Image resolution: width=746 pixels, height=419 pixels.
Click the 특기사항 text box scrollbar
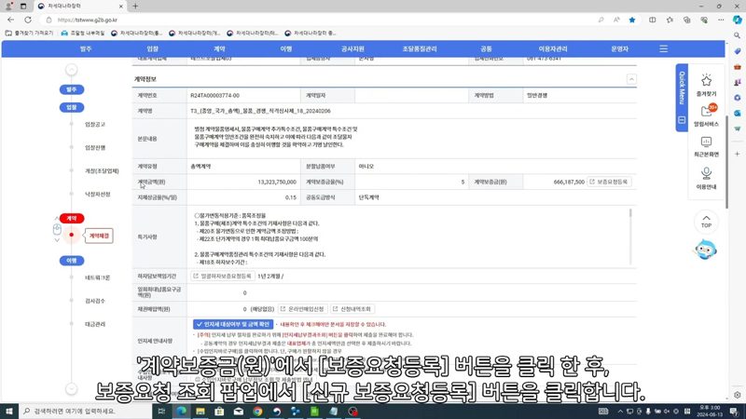pos(631,237)
